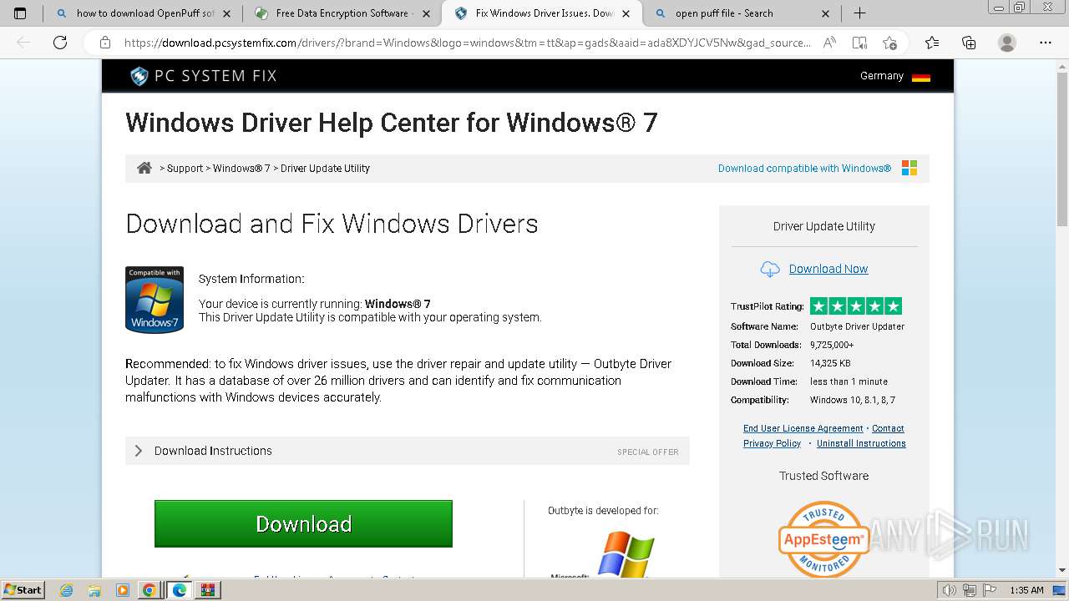Viewport: 1069px width, 601px height.
Task: Click the Germany flag icon
Action: 921,76
